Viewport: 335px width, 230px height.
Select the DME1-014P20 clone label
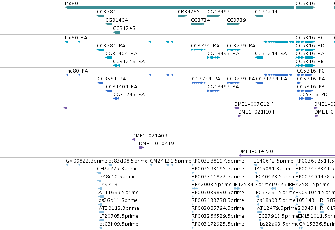[256, 151]
